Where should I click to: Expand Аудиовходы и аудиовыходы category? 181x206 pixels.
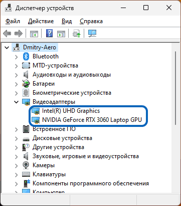pos(17,75)
